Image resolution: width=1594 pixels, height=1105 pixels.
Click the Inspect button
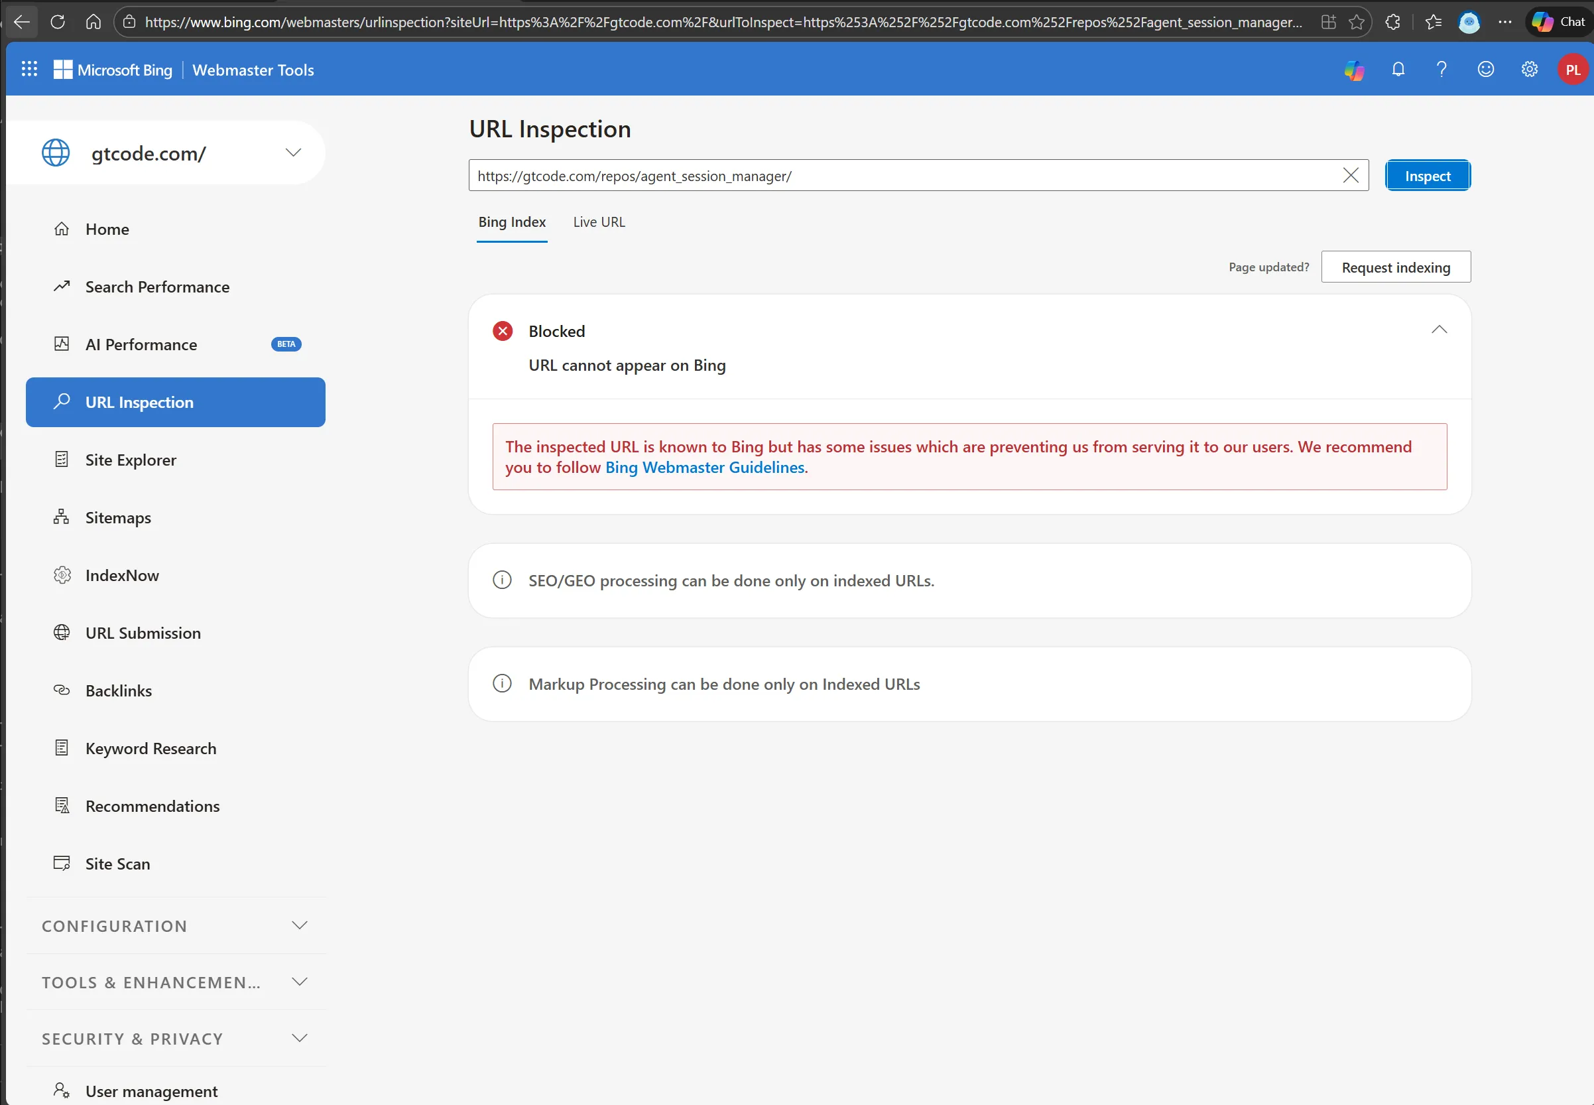(1428, 175)
